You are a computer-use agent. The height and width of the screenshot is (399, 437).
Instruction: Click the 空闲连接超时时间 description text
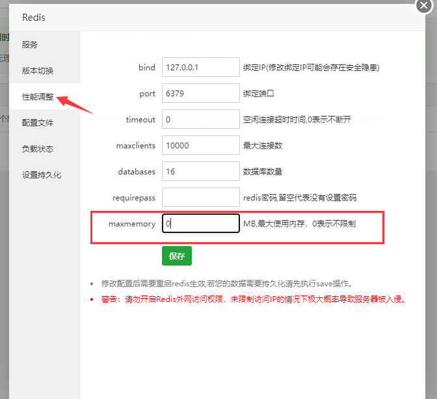(x=297, y=119)
